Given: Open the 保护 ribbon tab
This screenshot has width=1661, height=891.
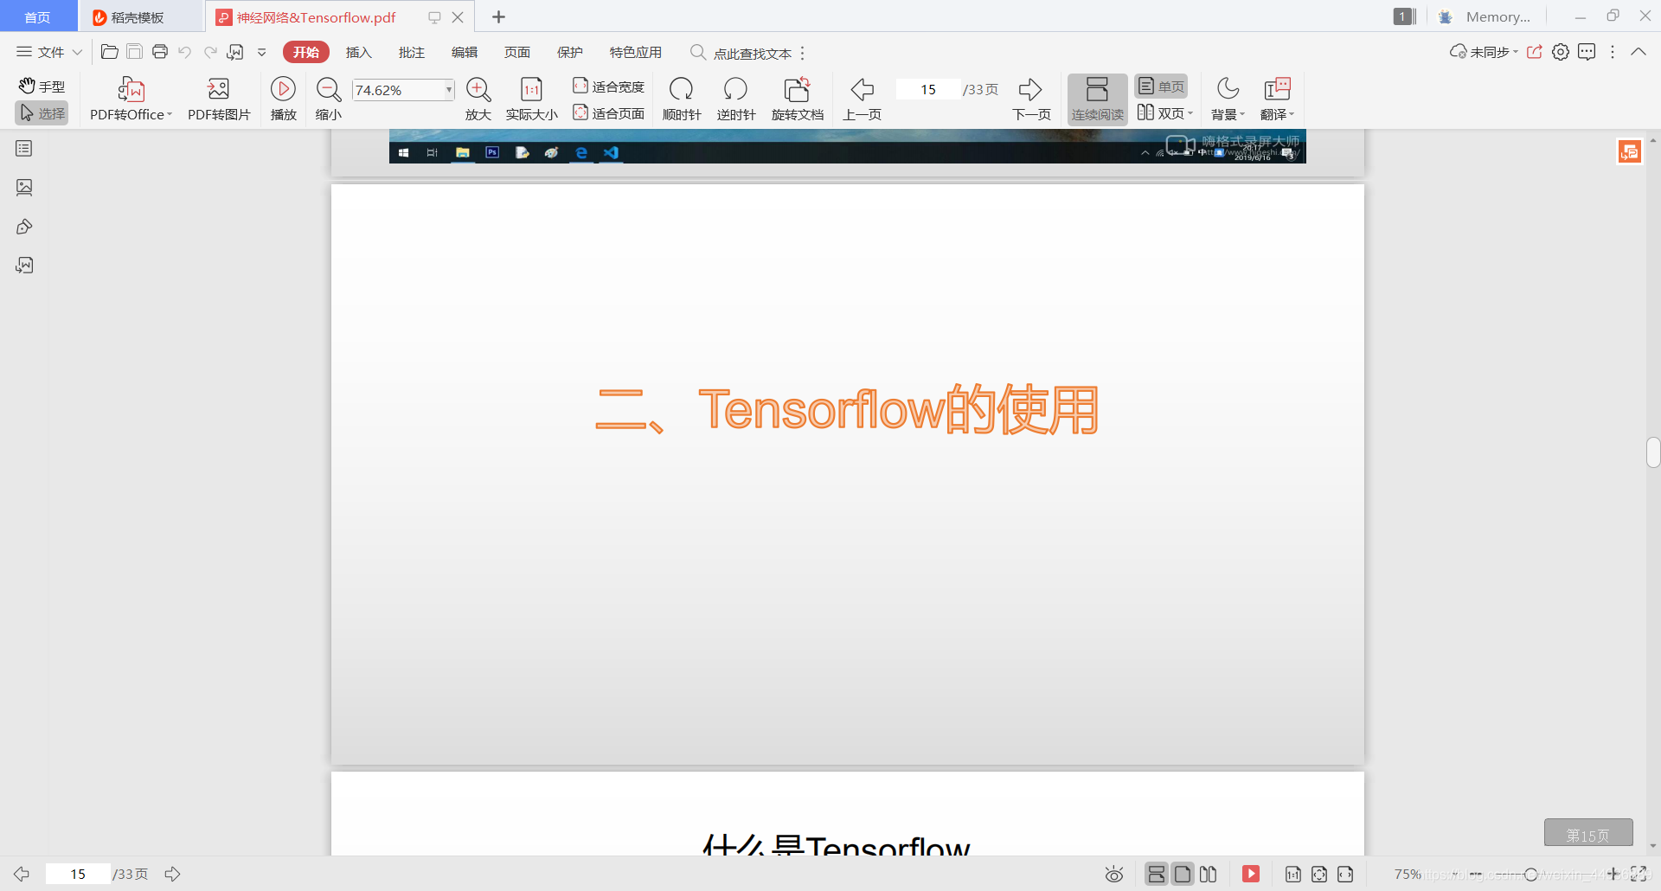Looking at the screenshot, I should 570,52.
